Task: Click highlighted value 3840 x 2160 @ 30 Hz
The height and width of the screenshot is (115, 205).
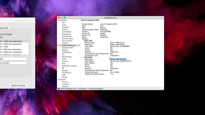Action: [118, 59]
